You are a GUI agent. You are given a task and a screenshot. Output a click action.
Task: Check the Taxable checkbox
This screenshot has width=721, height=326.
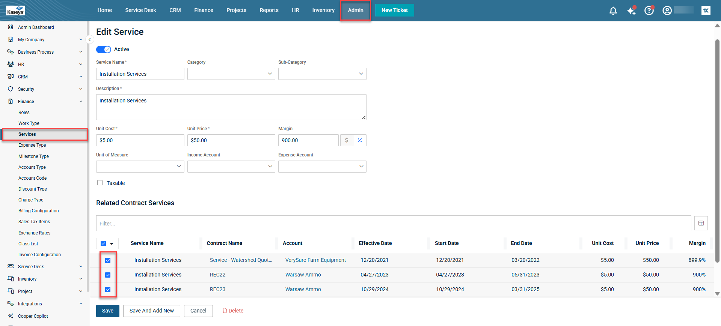click(x=100, y=183)
